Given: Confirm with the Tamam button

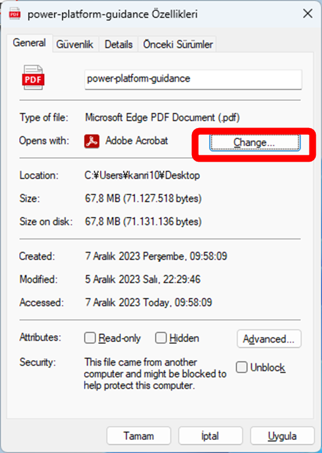Looking at the screenshot, I should tap(139, 436).
